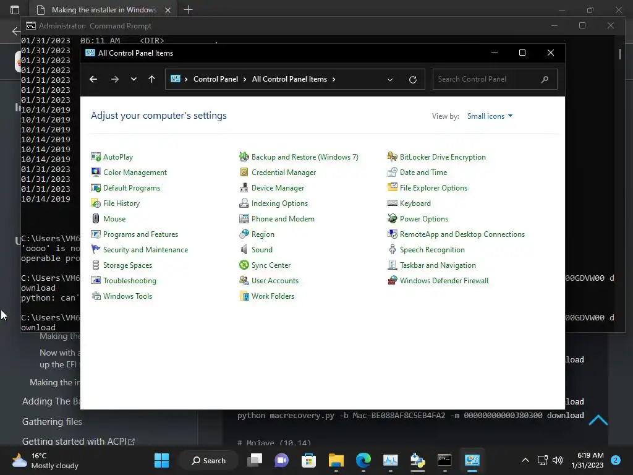Open the Device Manager icon
Image resolution: width=633 pixels, height=475 pixels.
click(244, 188)
